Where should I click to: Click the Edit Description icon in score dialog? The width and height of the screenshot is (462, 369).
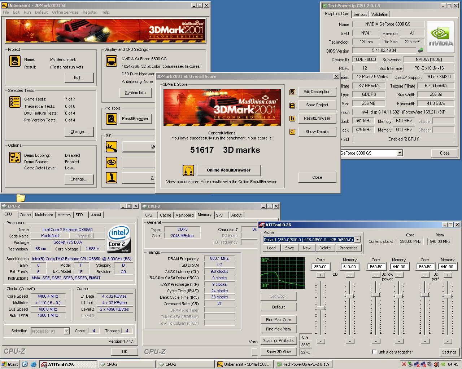pos(292,92)
